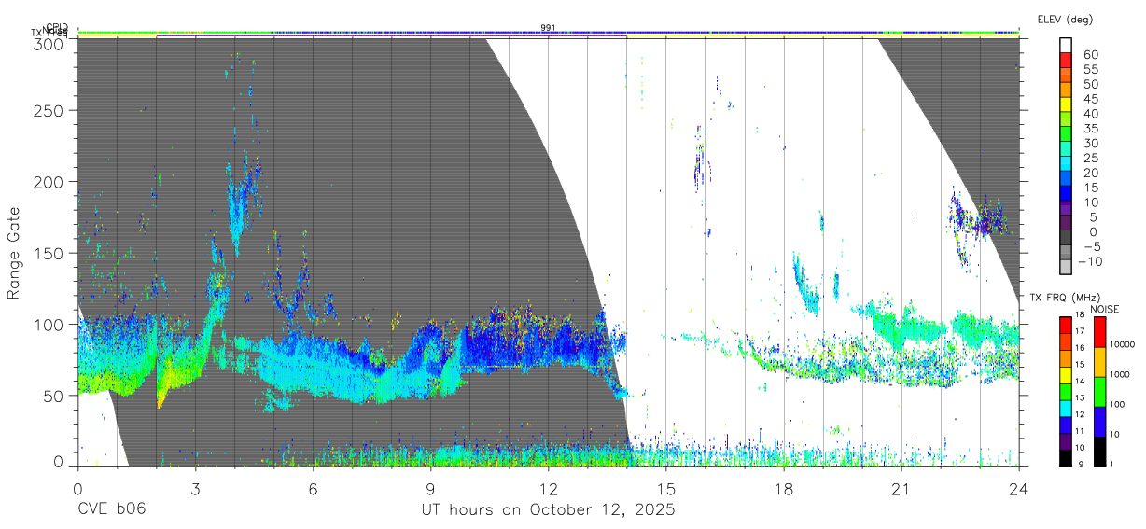Click the white top swatch in ELEV color bar
The image size is (1146, 529).
click(1067, 46)
